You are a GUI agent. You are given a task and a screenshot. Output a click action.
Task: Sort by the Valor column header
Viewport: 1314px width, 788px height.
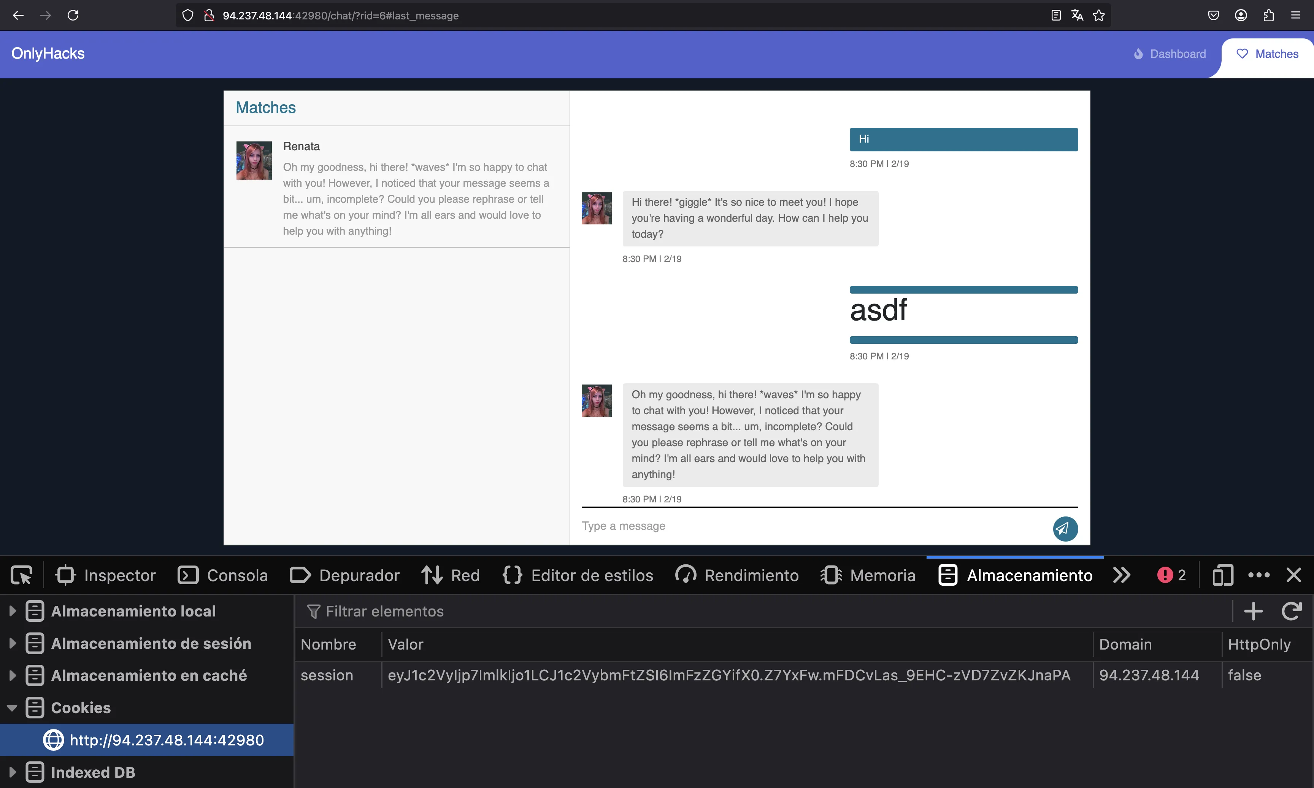(738, 644)
